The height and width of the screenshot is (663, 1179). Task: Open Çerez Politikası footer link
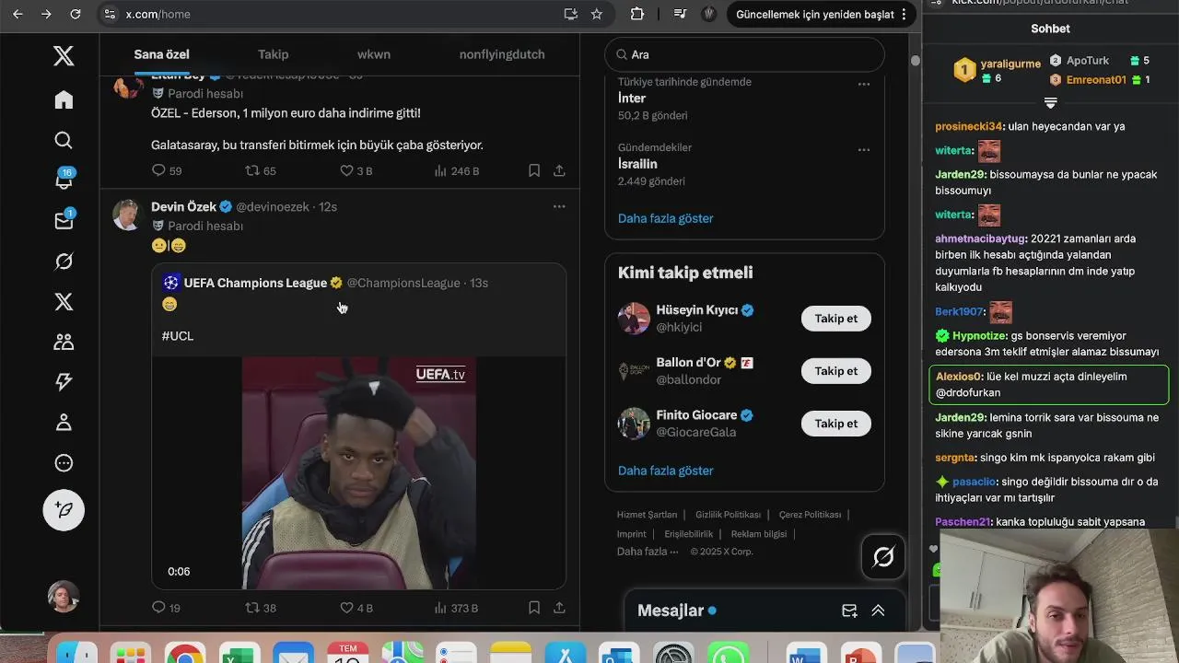click(x=810, y=515)
